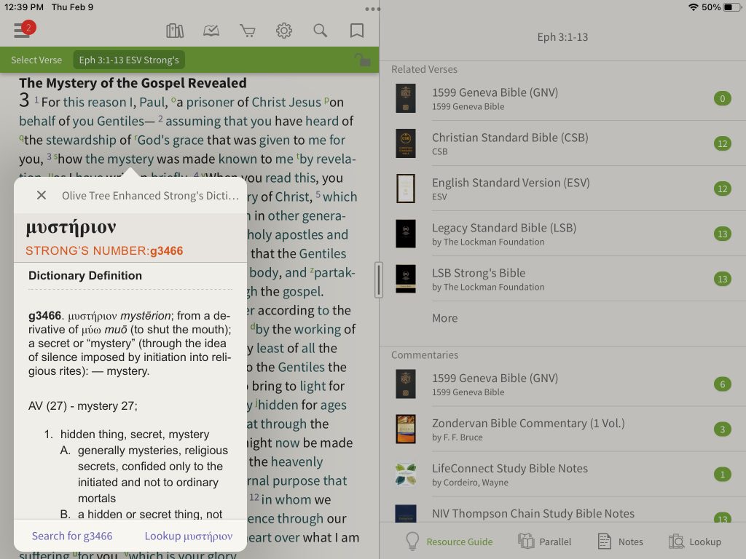Viewport: 746px width, 559px height.
Task: Tap the CSB count badge 12
Action: click(722, 143)
